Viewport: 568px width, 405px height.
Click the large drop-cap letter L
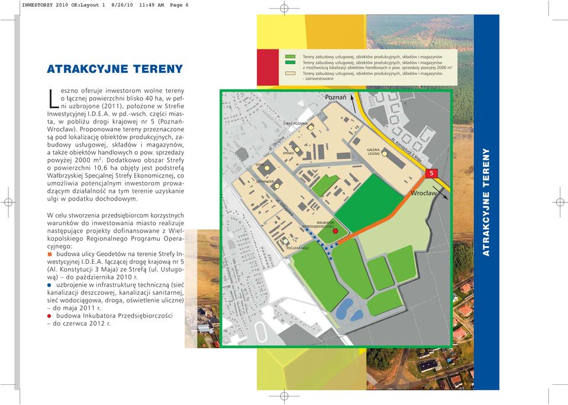pos(53,99)
